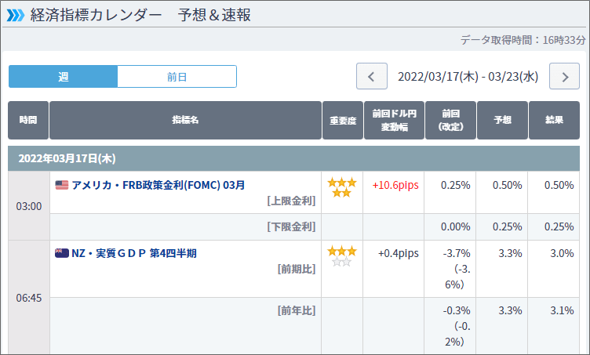590x355 pixels.
Task: Click the 予想 column header
Action: [x=501, y=121]
